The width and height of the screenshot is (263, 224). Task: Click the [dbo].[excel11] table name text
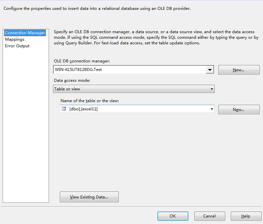pyautogui.click(x=84, y=109)
